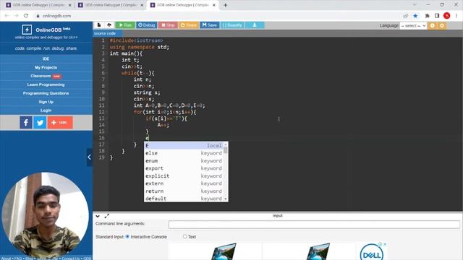Image resolution: width=463 pixels, height=260 pixels.
Task: Choose 'explicit' keyword in autocomplete list
Action: pos(184,175)
